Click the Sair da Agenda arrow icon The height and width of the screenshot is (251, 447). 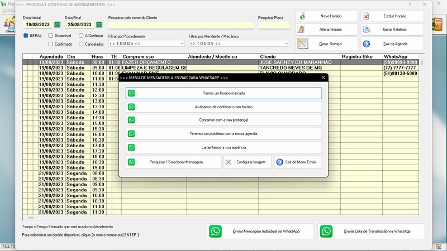click(x=367, y=44)
